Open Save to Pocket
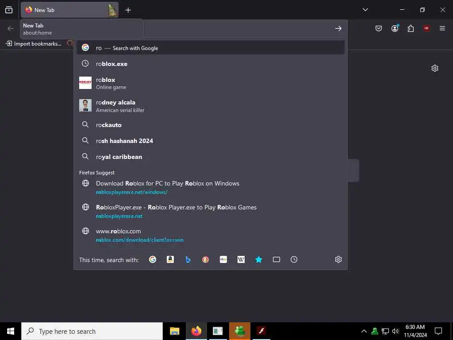The height and width of the screenshot is (340, 453). point(379,28)
